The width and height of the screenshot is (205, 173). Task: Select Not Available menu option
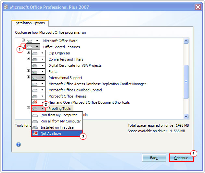(57, 133)
